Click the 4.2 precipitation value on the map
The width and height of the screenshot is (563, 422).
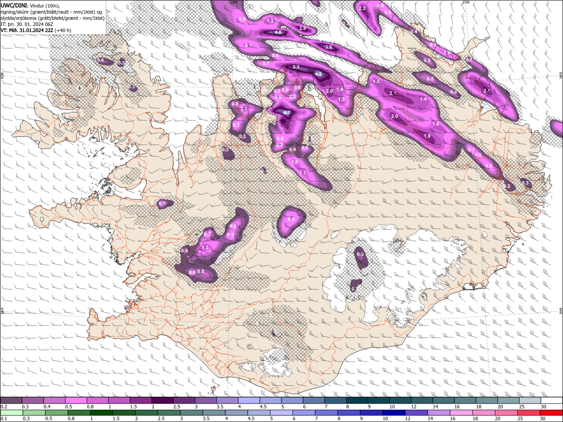pyautogui.click(x=319, y=74)
